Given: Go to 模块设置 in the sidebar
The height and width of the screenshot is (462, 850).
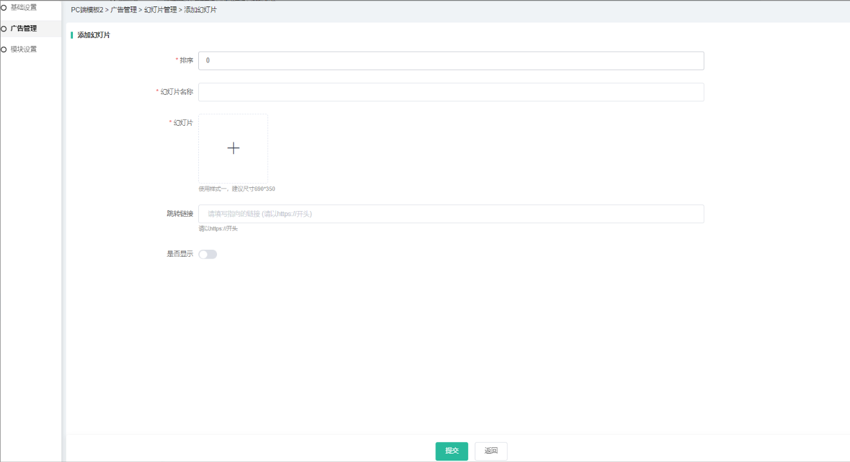Looking at the screenshot, I should pyautogui.click(x=24, y=49).
